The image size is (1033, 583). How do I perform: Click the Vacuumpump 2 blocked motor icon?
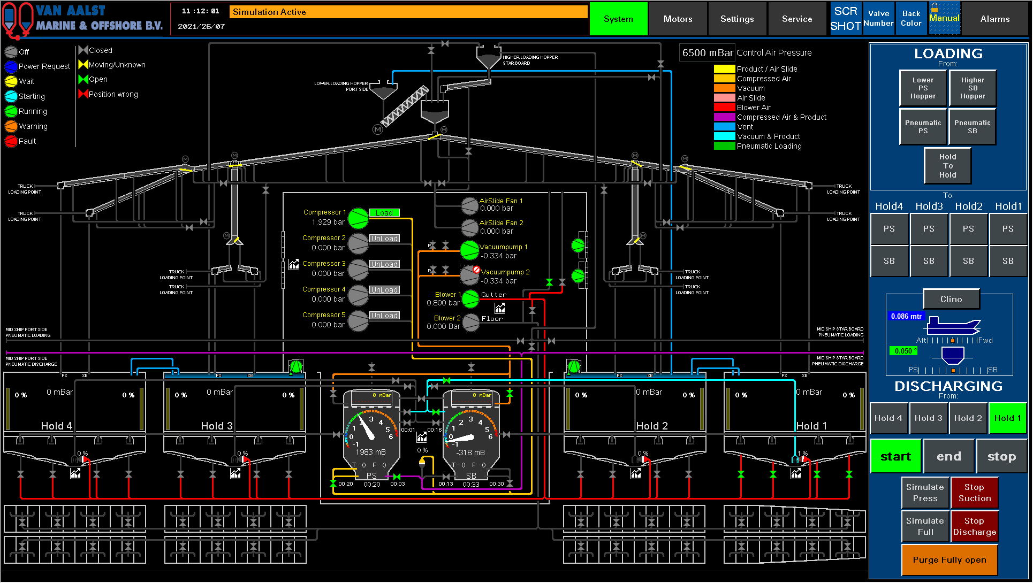click(x=469, y=275)
